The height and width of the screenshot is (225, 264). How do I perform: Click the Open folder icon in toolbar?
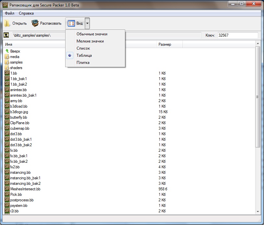(7, 23)
